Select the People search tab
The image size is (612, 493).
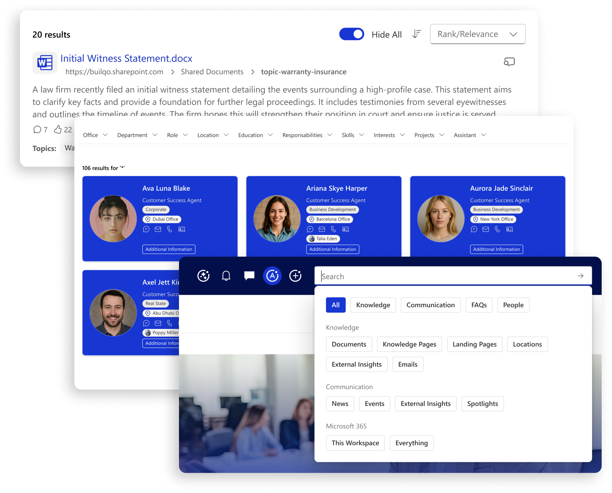(513, 305)
